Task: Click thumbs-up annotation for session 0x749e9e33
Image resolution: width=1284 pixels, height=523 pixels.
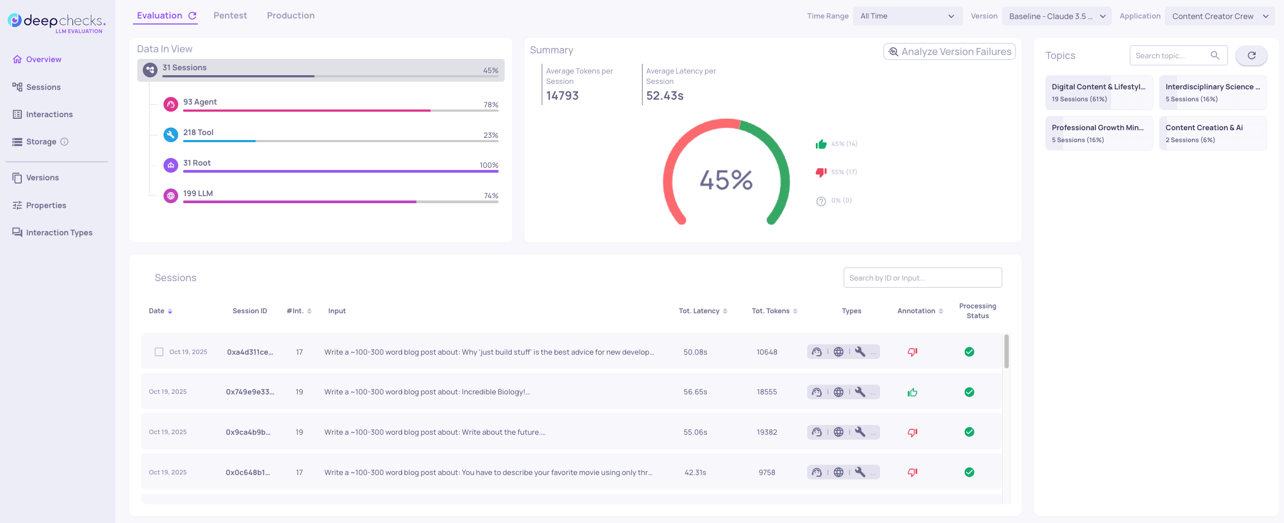Action: click(912, 392)
